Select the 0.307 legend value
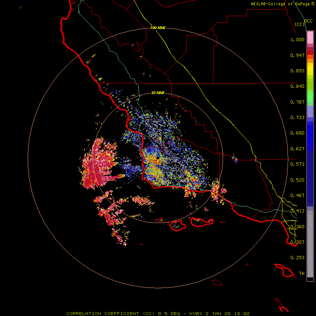316x316 pixels. (297, 242)
